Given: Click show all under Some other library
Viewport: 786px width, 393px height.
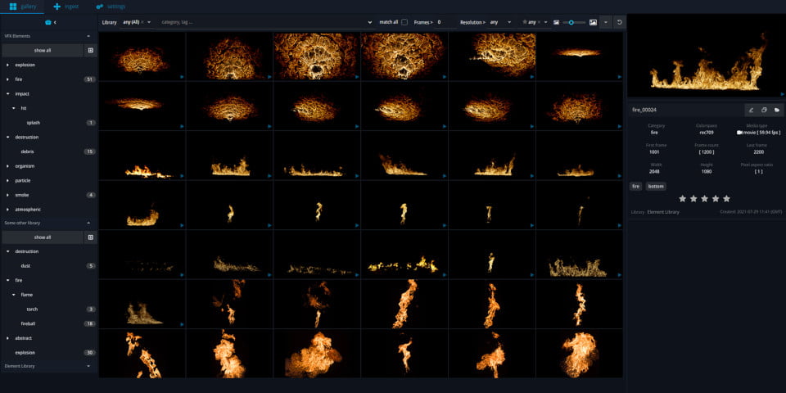Looking at the screenshot, I should pyautogui.click(x=43, y=237).
